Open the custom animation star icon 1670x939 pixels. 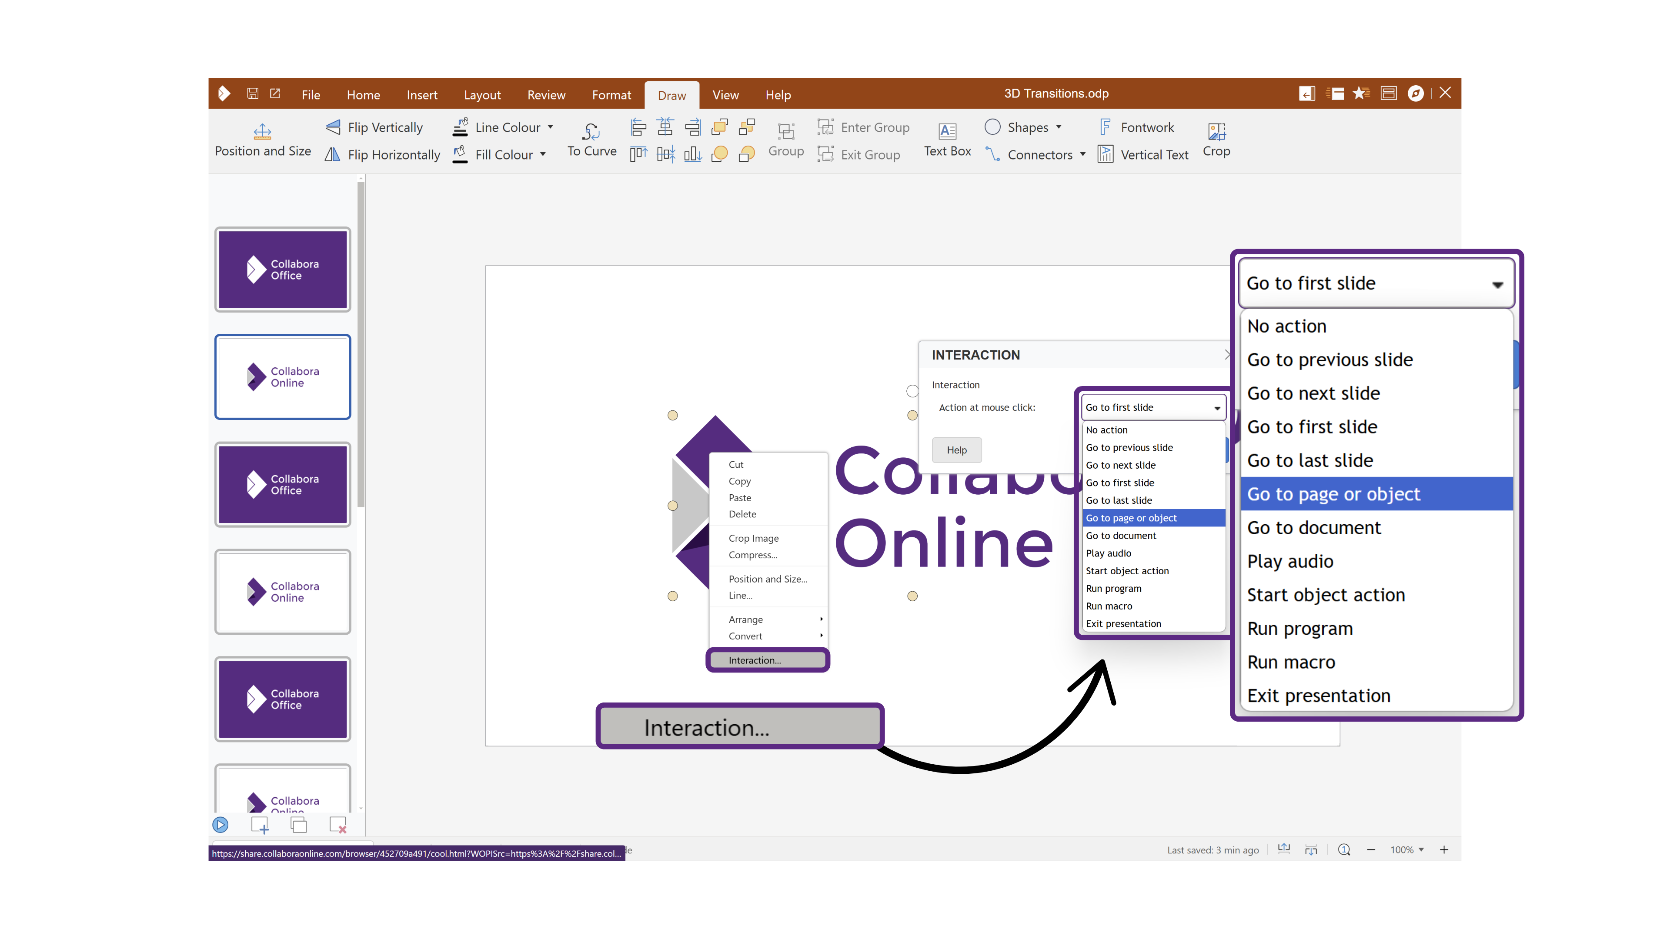[x=1361, y=94]
